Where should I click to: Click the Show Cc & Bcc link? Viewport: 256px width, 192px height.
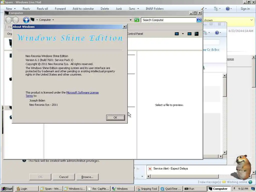tap(211, 50)
